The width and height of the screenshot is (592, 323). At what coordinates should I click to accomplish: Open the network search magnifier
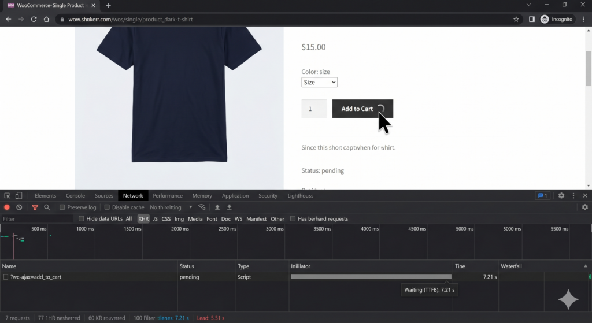coord(47,207)
